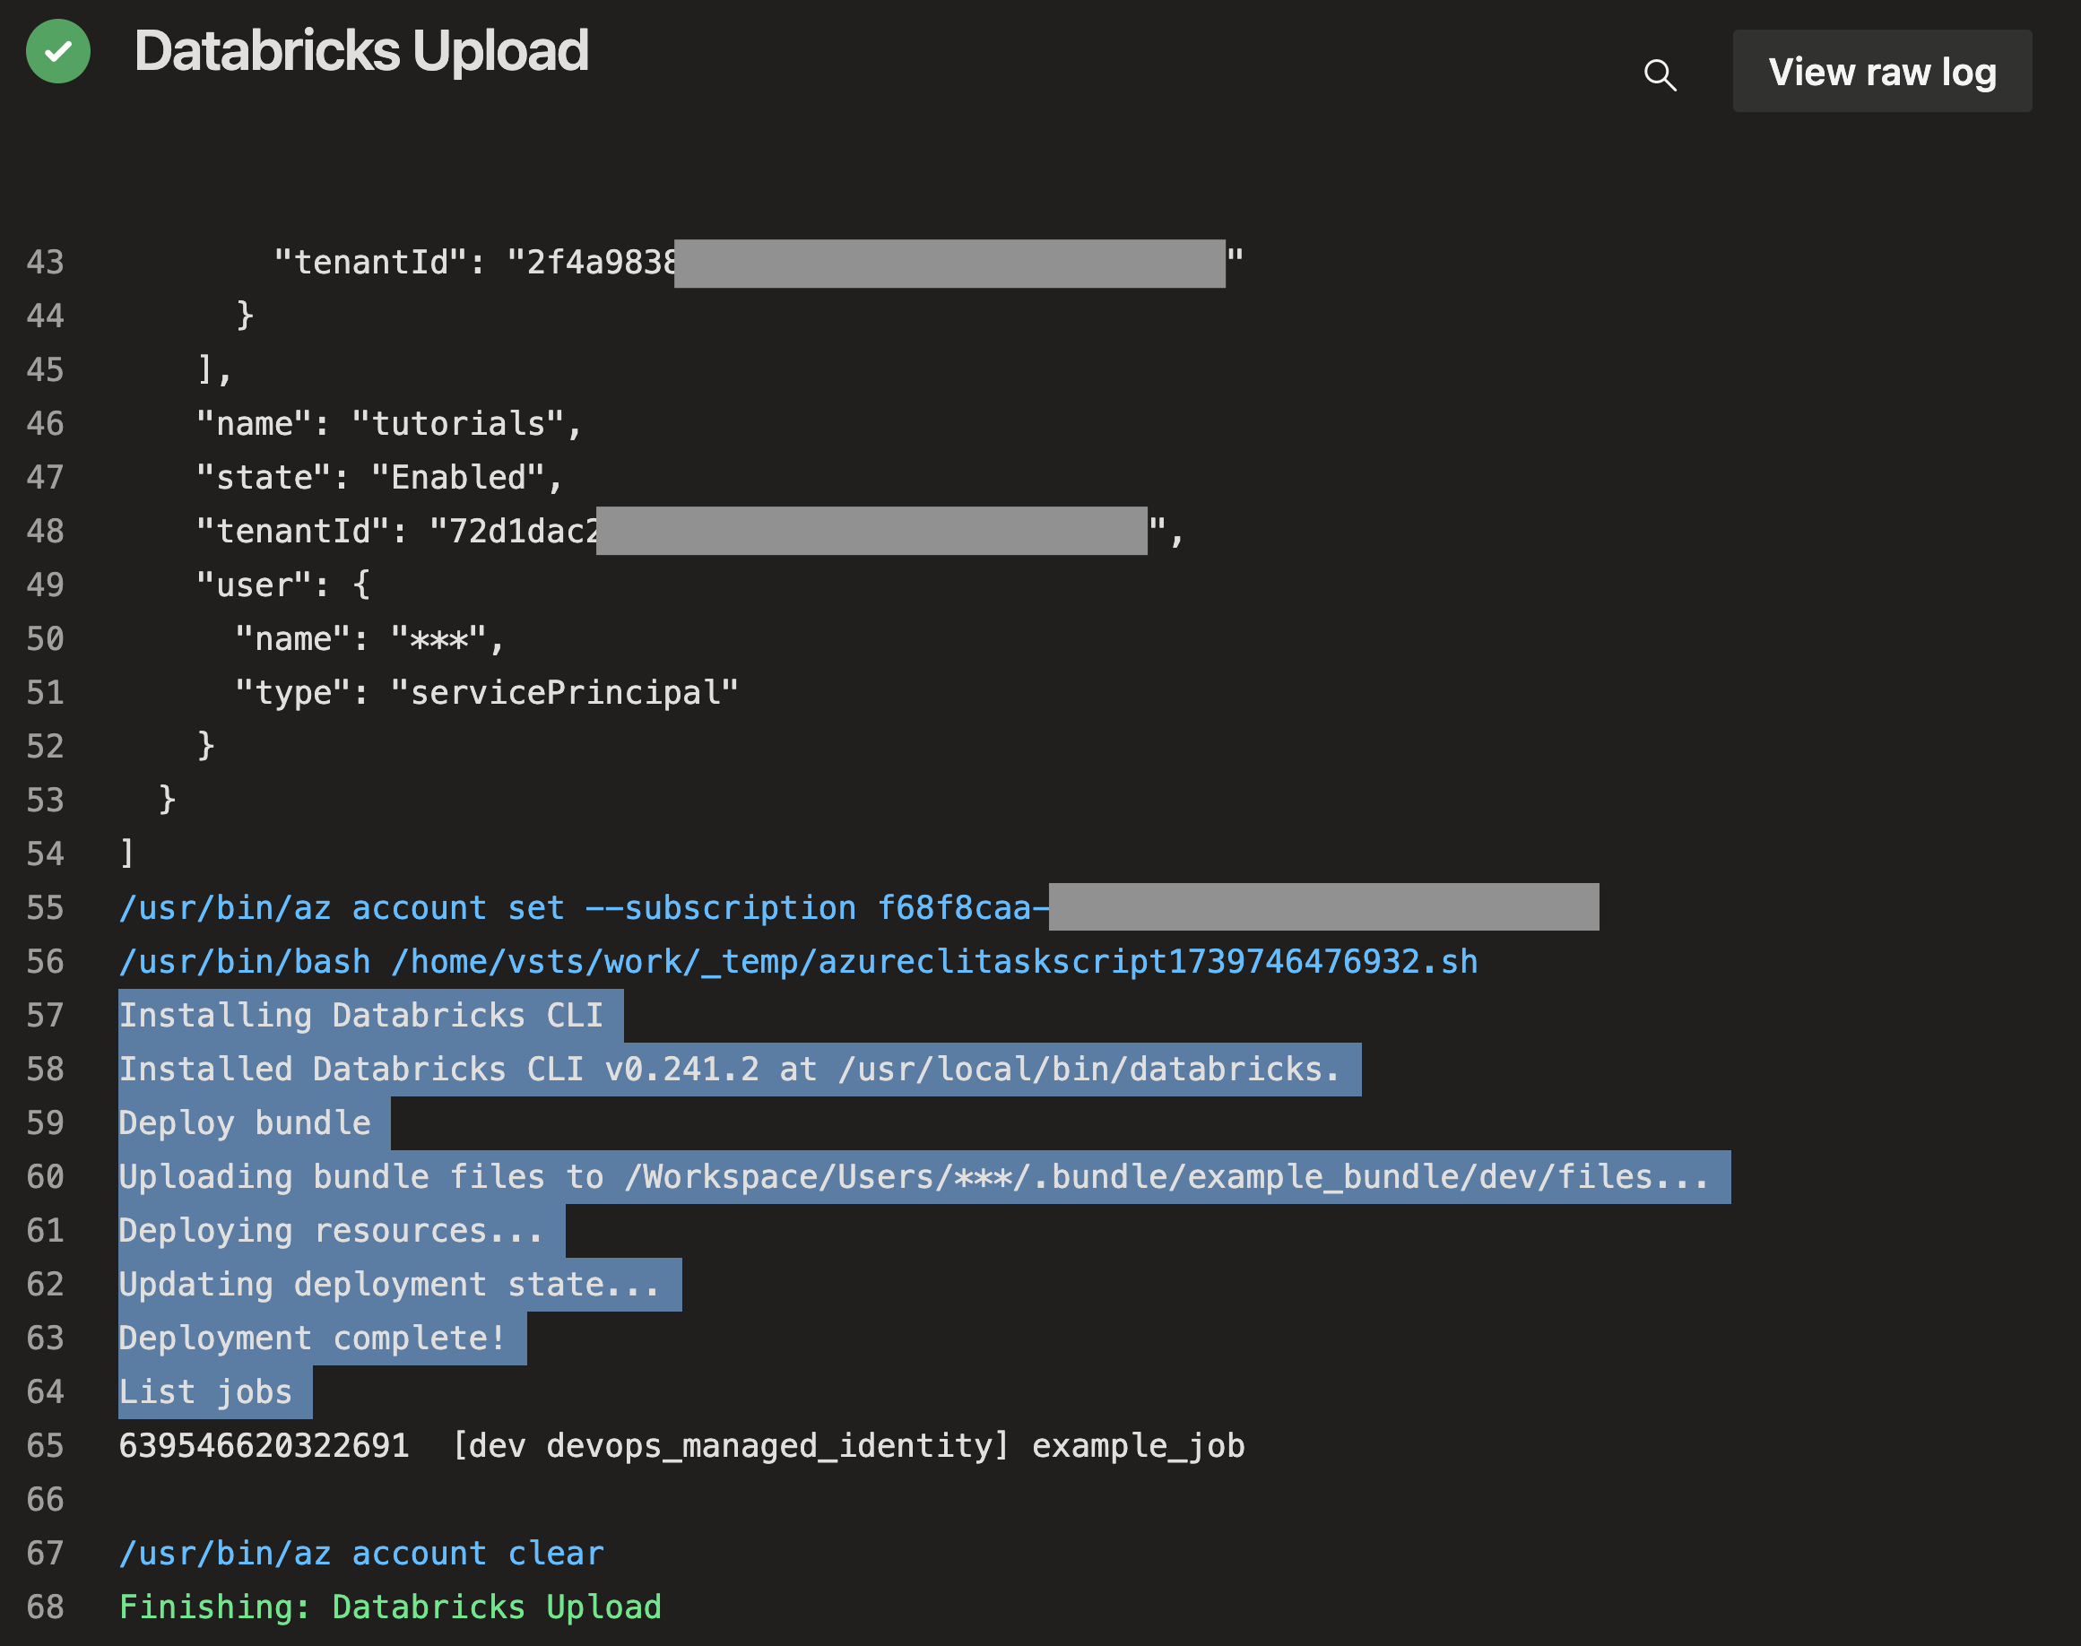Viewport: 2081px width, 1646px height.
Task: Click the green success checkmark icon
Action: pos(58,51)
